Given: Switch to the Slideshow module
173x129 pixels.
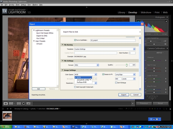Looking at the screenshot, I should coord(146,12).
